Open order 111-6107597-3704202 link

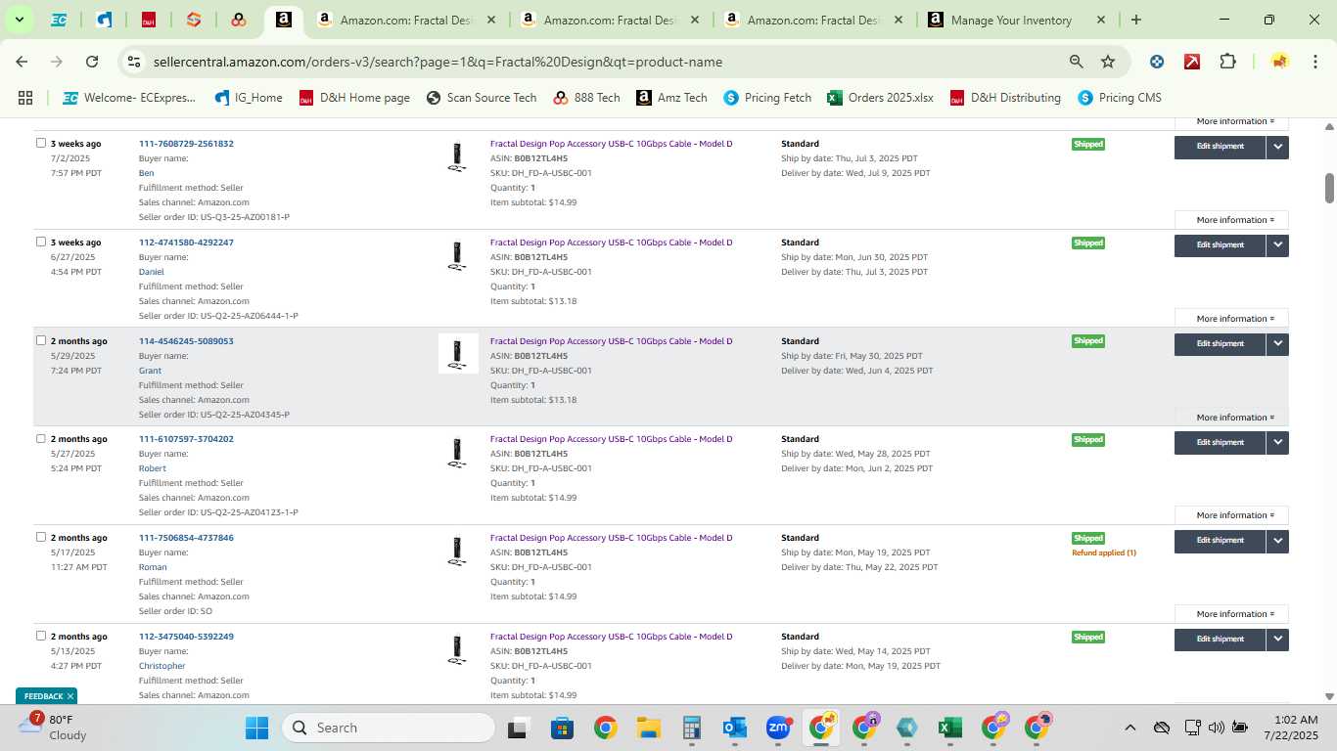(186, 439)
